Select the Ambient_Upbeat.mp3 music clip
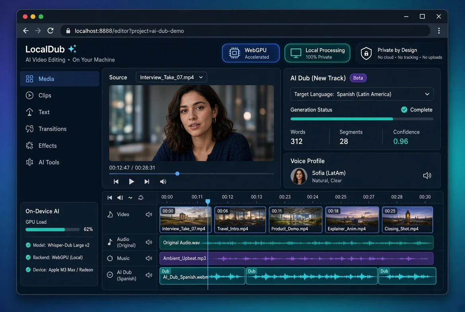Viewport: 465px width, 312px height. point(297,258)
